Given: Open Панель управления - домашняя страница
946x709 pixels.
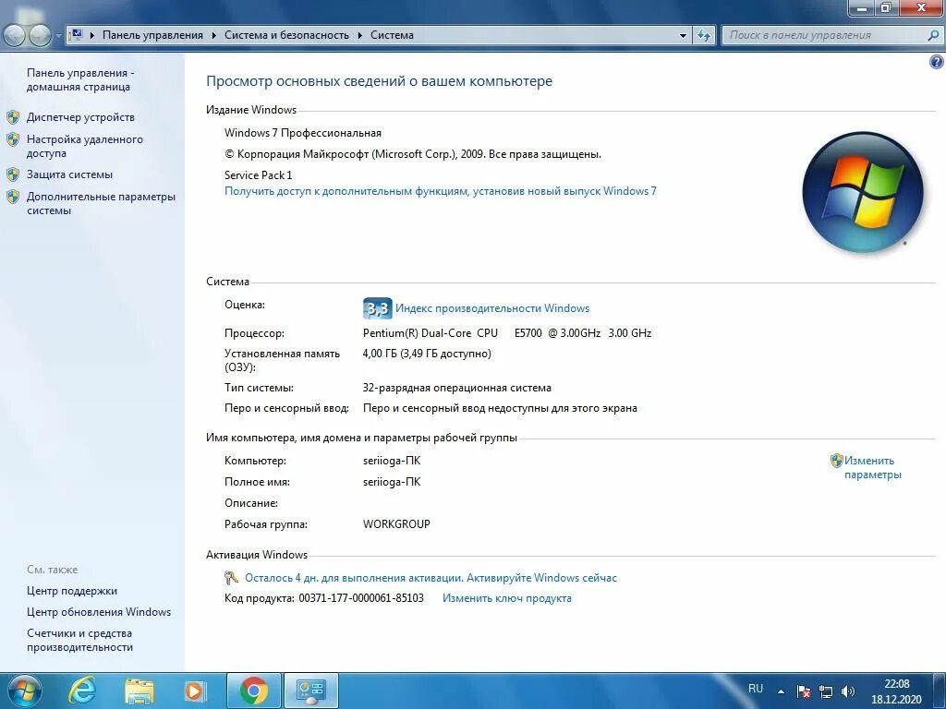Looking at the screenshot, I should click(x=80, y=79).
